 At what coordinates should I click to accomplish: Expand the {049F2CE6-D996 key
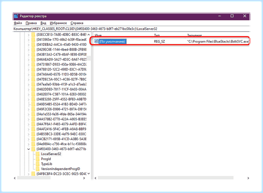pos(28,109)
